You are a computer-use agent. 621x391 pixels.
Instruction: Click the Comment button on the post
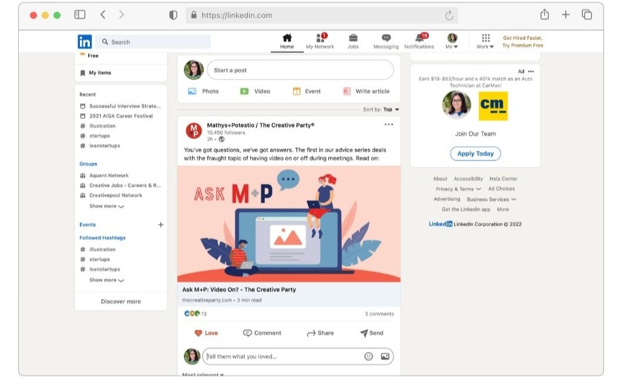click(x=262, y=333)
